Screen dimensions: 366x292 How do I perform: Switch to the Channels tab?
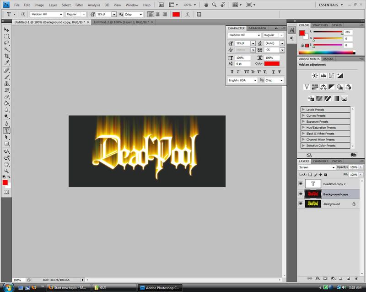[321, 161]
